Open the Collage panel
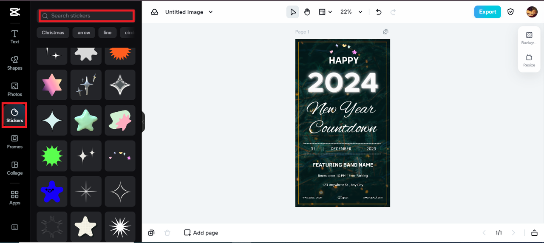 coord(15,168)
